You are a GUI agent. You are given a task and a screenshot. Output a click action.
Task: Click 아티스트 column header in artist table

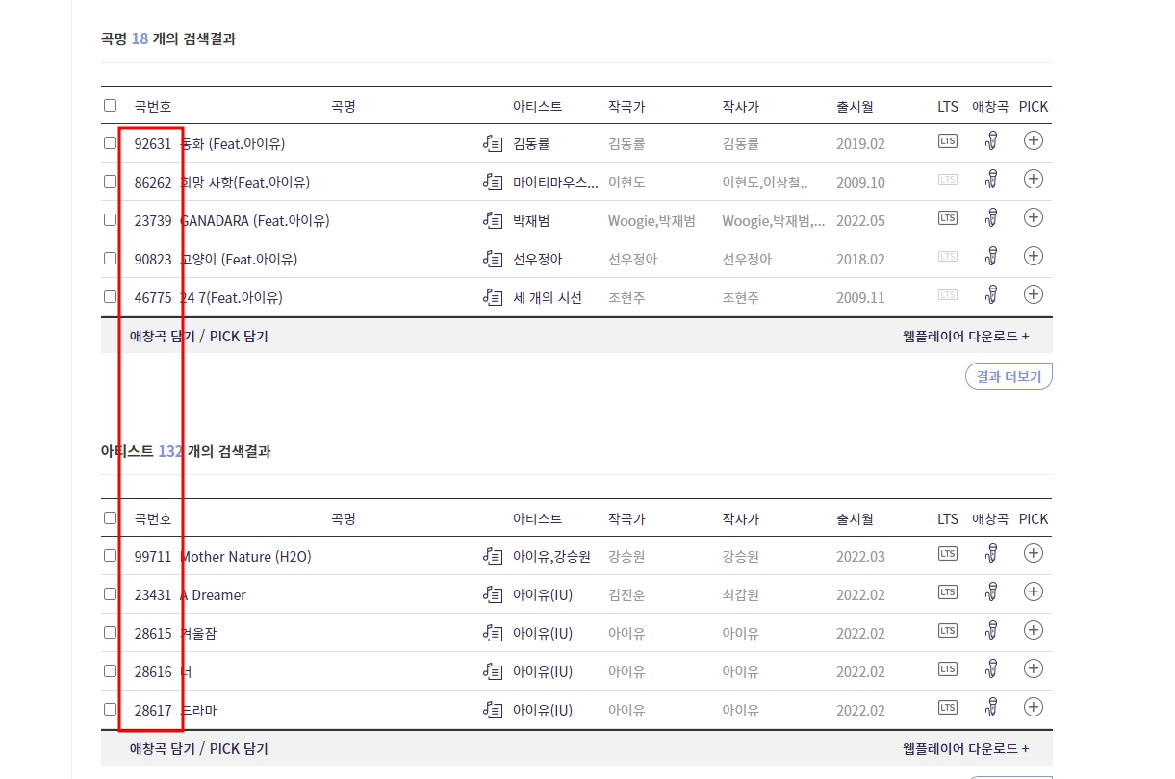coord(538,518)
